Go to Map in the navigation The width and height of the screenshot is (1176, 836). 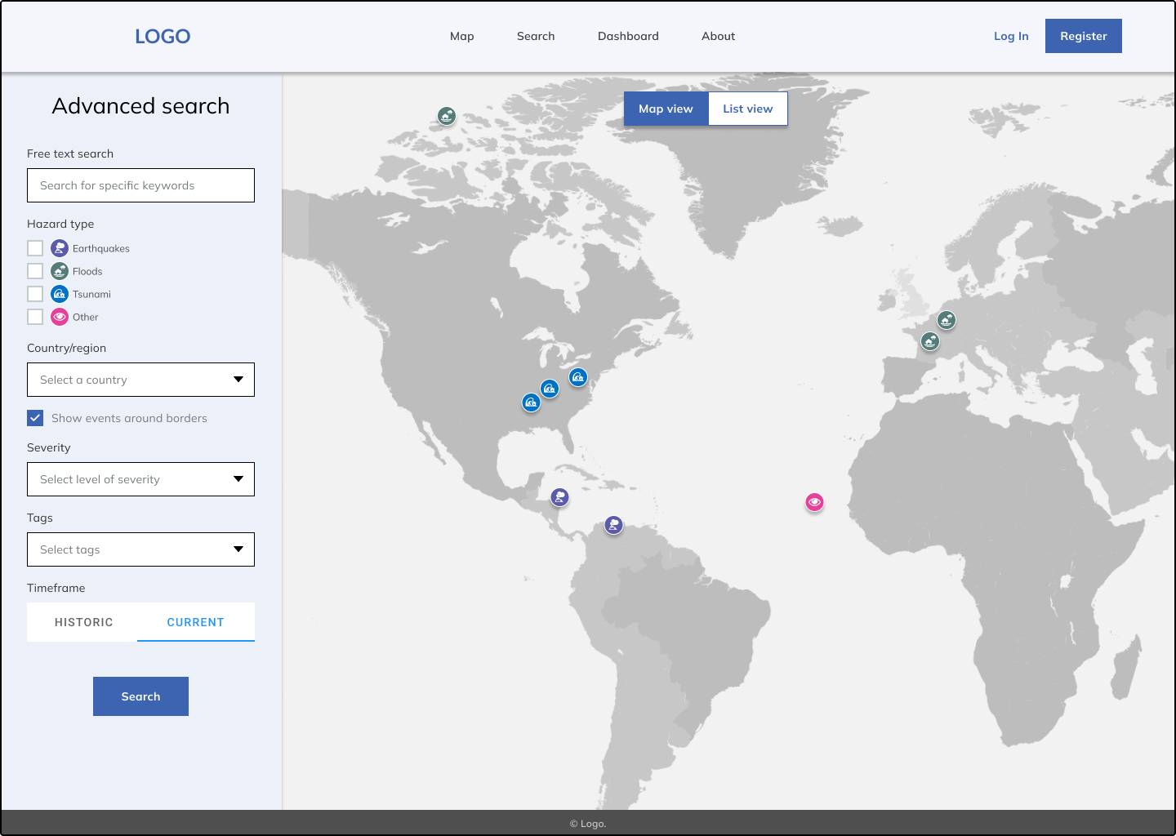pos(462,36)
